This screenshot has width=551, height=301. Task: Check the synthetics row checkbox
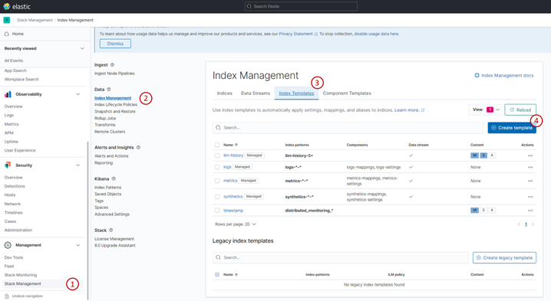[217, 197]
